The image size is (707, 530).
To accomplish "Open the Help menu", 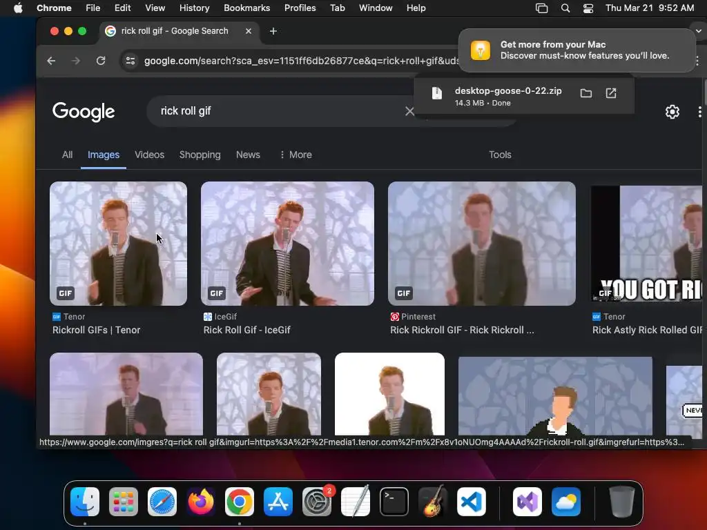I will coord(416,8).
